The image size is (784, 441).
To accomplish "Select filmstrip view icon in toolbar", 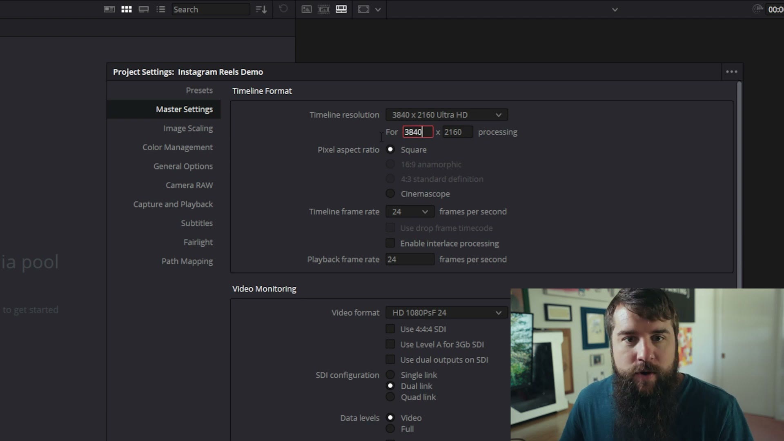I will click(144, 9).
